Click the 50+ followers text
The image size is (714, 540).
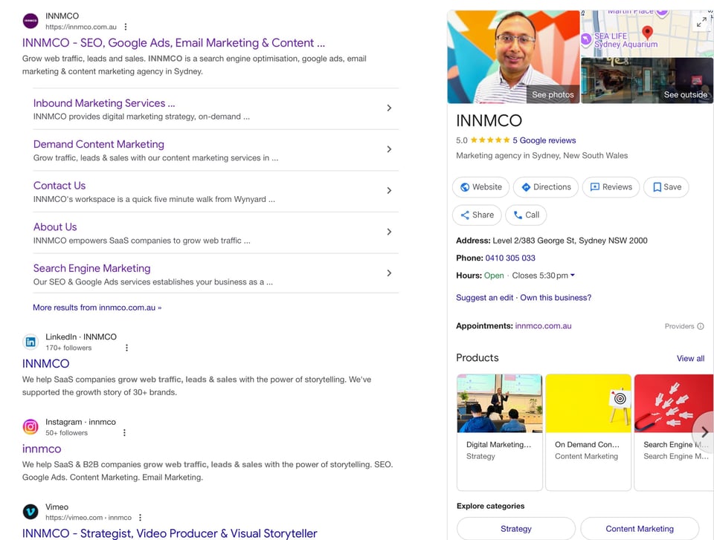[66, 433]
